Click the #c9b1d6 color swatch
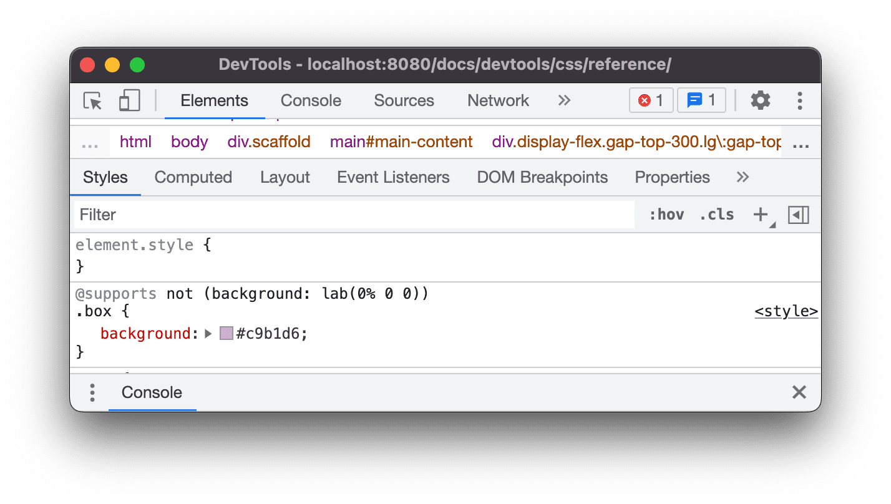 click(226, 333)
